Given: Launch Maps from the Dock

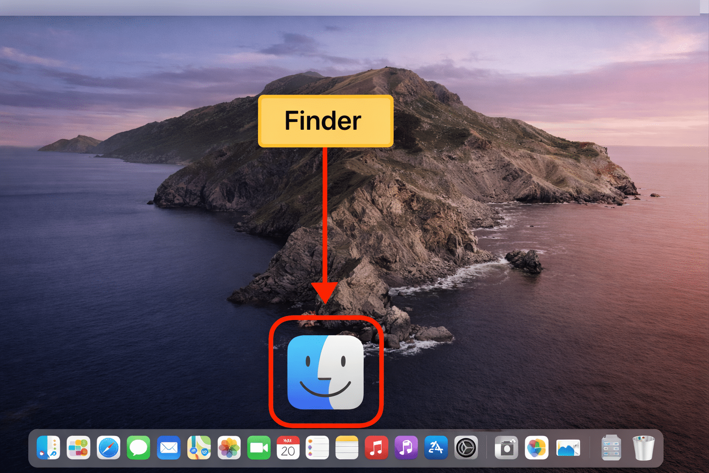Looking at the screenshot, I should click(x=199, y=448).
